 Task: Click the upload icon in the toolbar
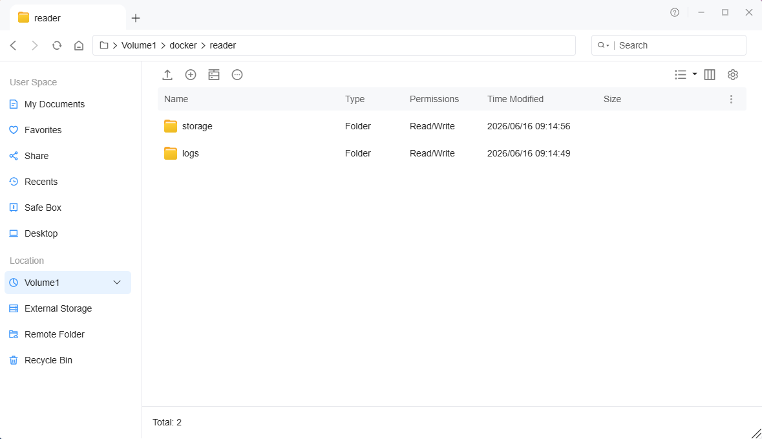[167, 75]
